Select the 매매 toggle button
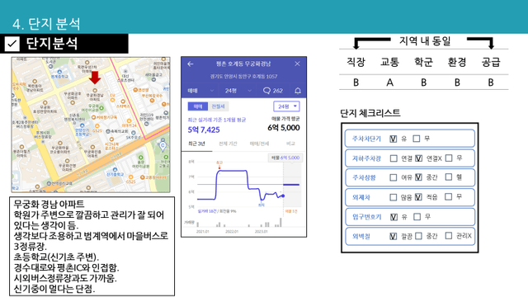528x297 pixels. coord(198,106)
